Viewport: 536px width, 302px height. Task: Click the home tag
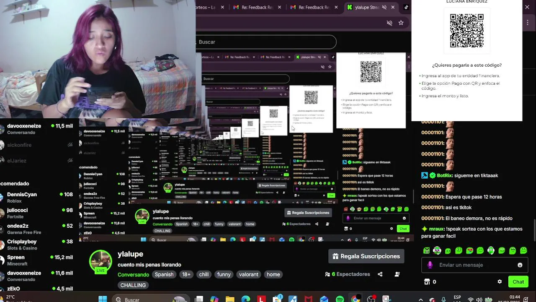point(273,274)
